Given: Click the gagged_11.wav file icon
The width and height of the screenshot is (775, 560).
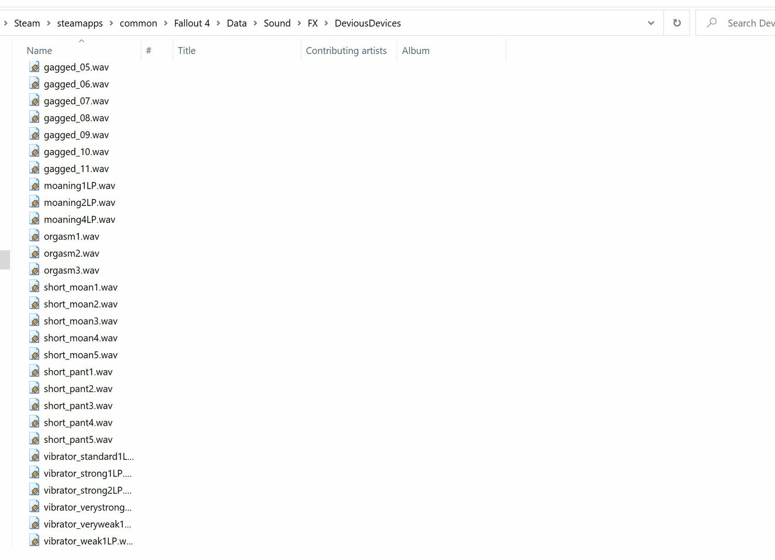Looking at the screenshot, I should [x=34, y=169].
